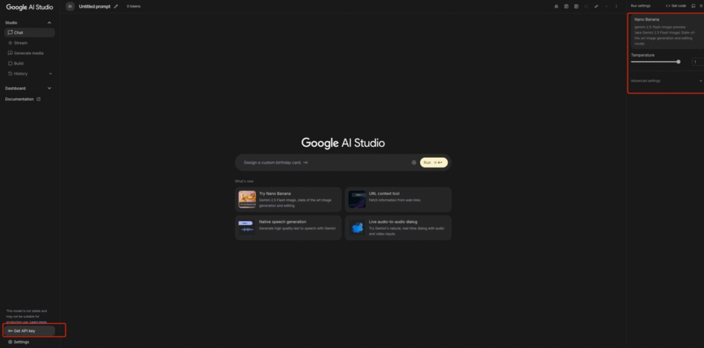Viewport: 704px width, 348px height.
Task: Click the plus icon in the prompt box
Action: (414, 163)
